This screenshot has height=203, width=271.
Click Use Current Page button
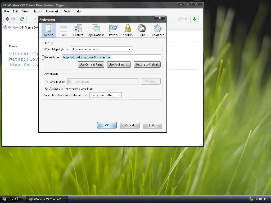[91, 64]
